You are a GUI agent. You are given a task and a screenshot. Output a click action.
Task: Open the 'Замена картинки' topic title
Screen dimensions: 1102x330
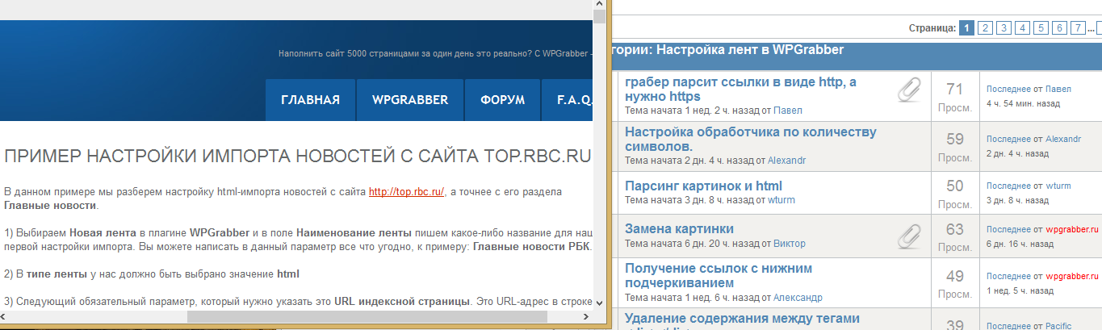coord(679,229)
